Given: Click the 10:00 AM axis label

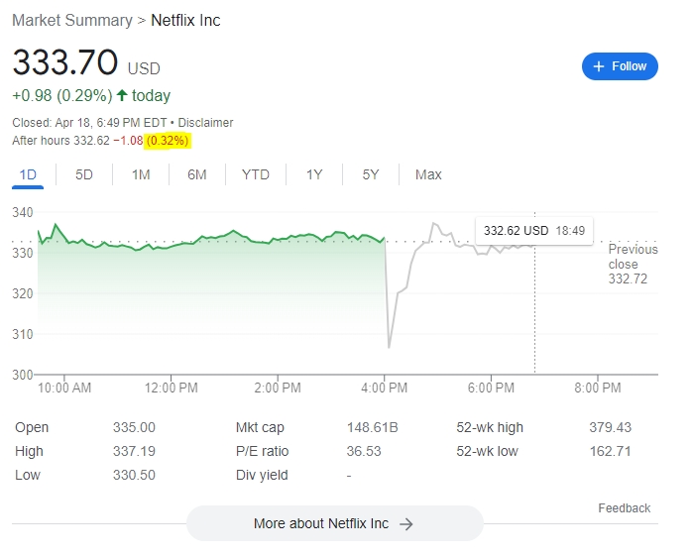Looking at the screenshot, I should point(64,389).
